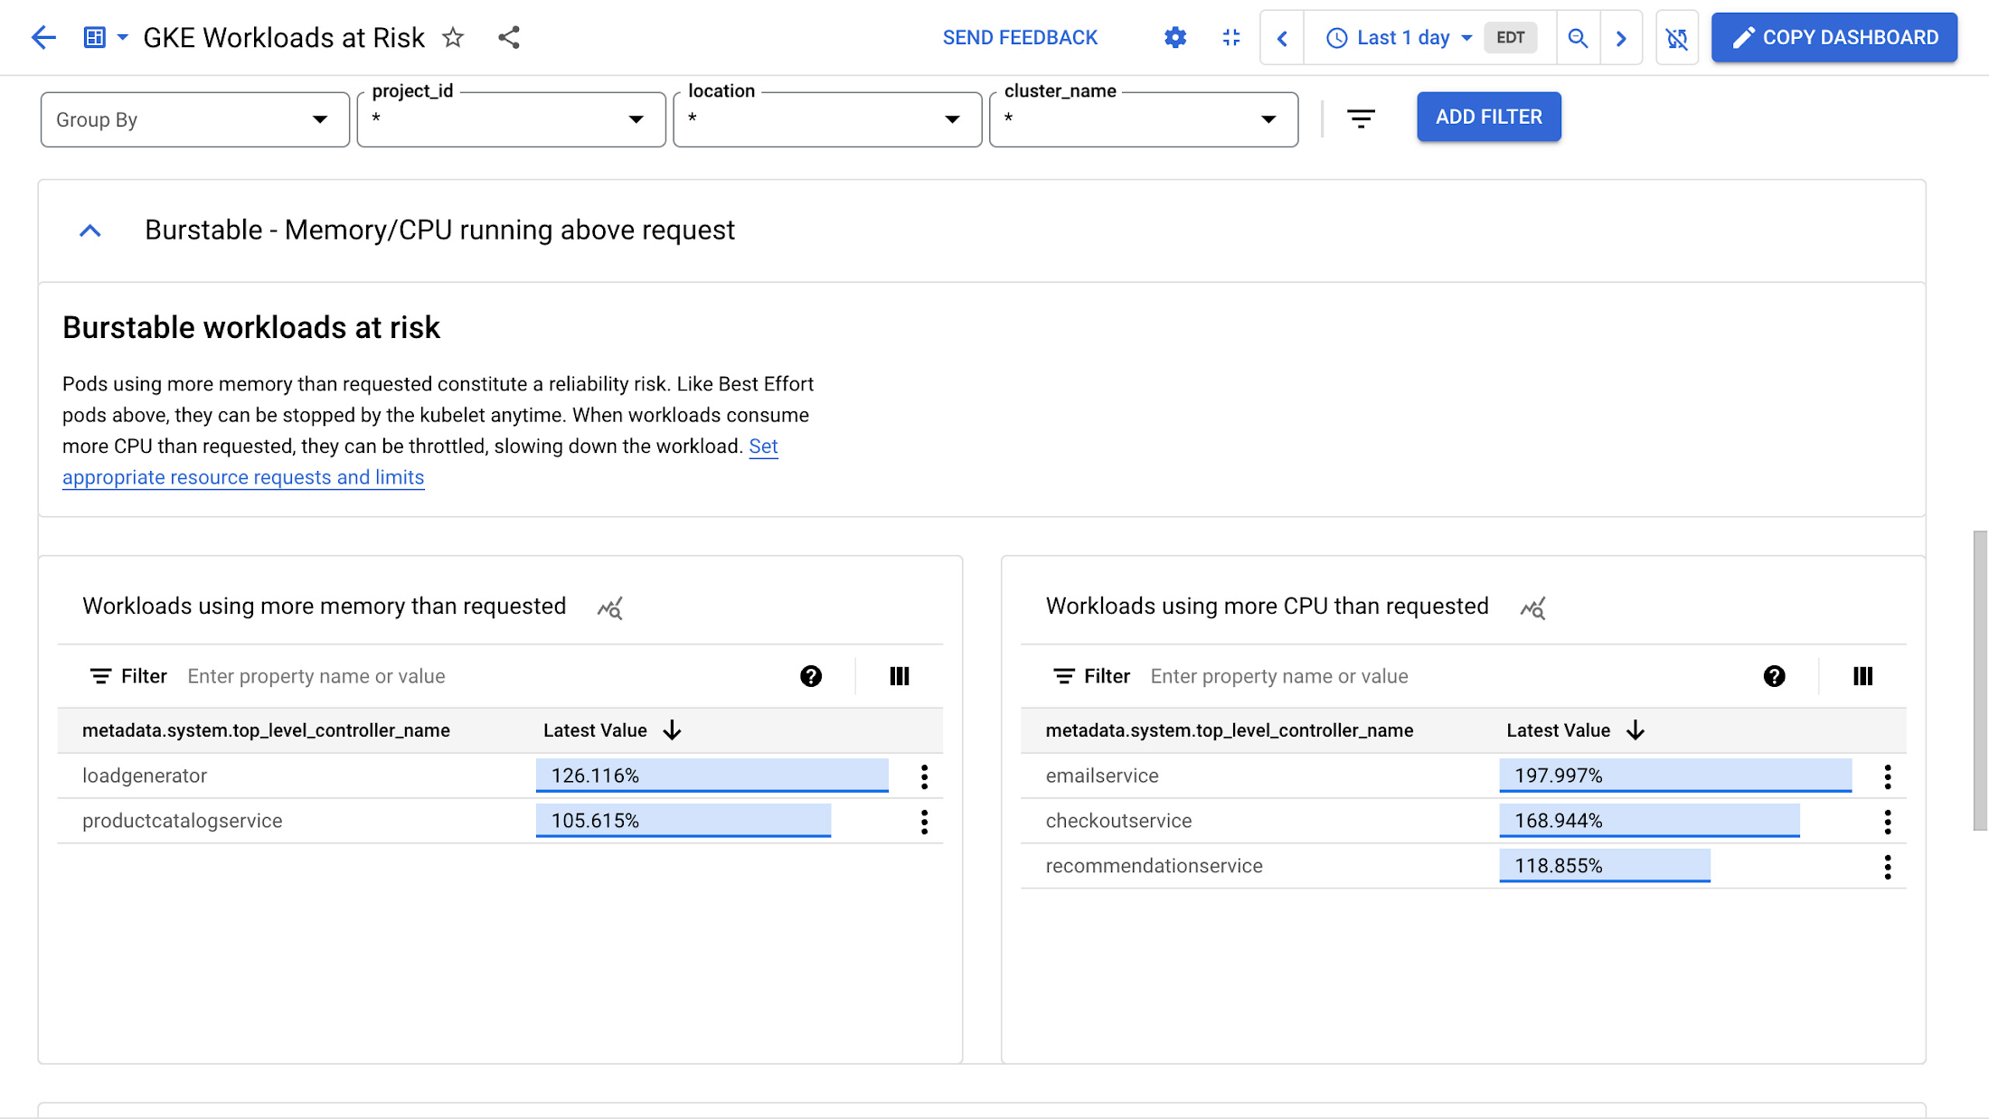This screenshot has width=1989, height=1119.
Task: Collapse the Burstable Memory/CPU section
Action: tap(90, 230)
